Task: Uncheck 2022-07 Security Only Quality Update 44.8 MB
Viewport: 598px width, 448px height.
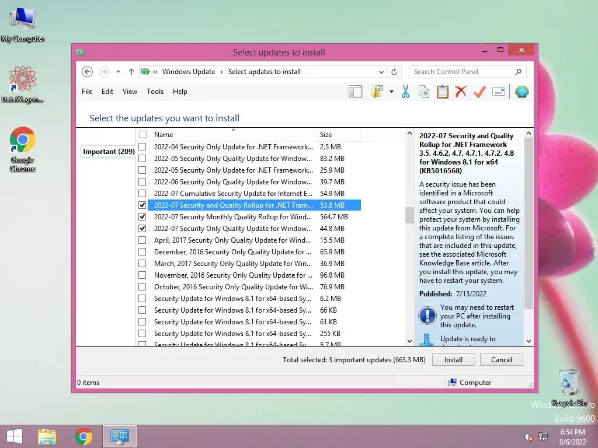Action: click(142, 229)
